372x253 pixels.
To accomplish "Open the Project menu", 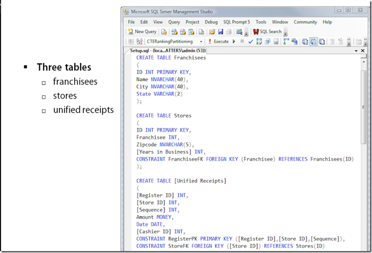I will tap(192, 22).
